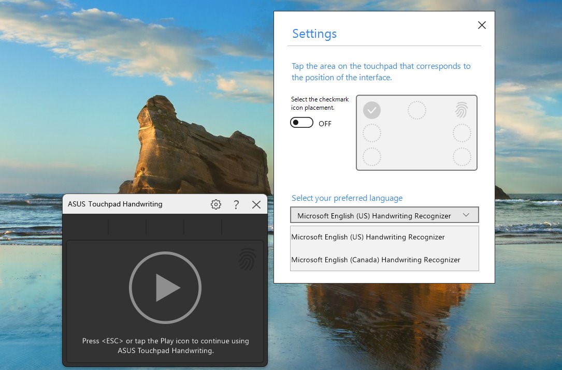The image size is (562, 370).
Task: Tap the large Play icon to continue
Action: pyautogui.click(x=165, y=287)
